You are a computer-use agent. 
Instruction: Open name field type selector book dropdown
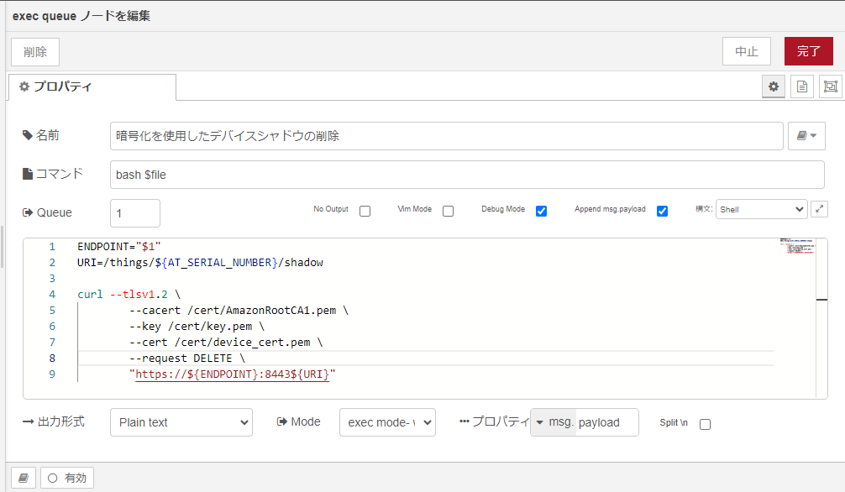point(806,136)
